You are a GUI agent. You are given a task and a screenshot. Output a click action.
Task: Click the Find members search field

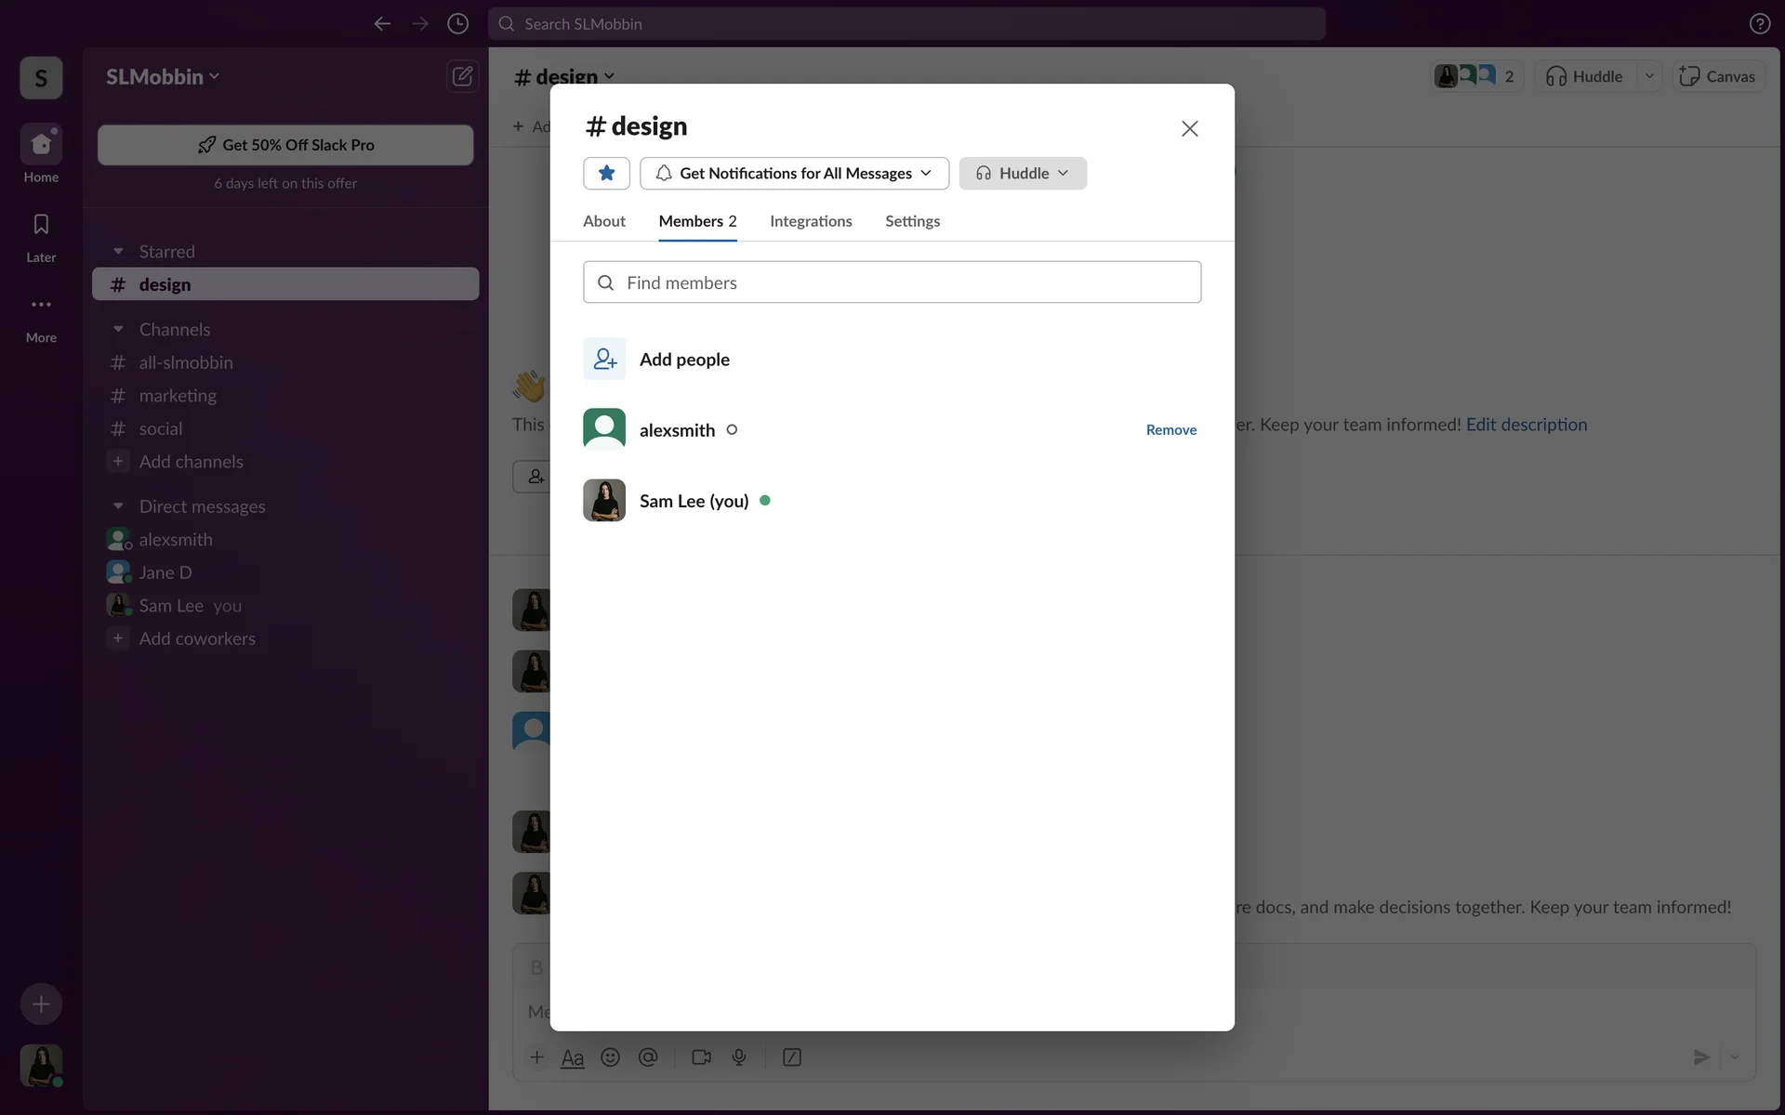892,282
